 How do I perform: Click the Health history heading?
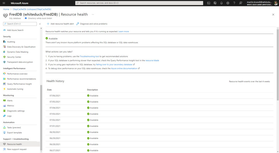55,81
